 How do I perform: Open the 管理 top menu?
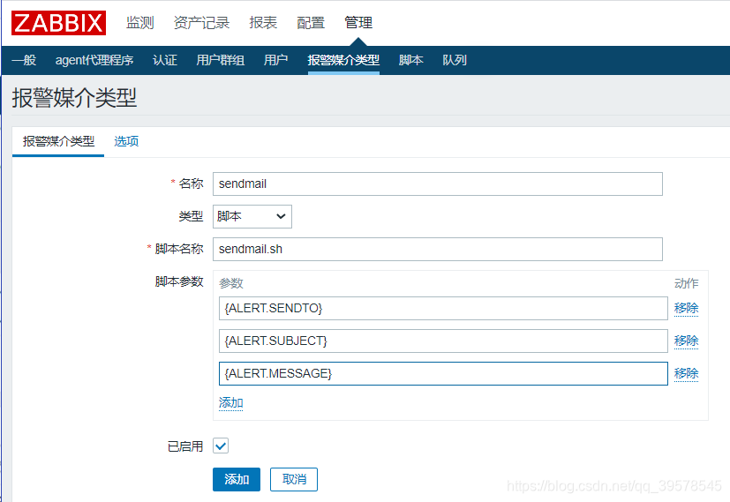click(358, 22)
